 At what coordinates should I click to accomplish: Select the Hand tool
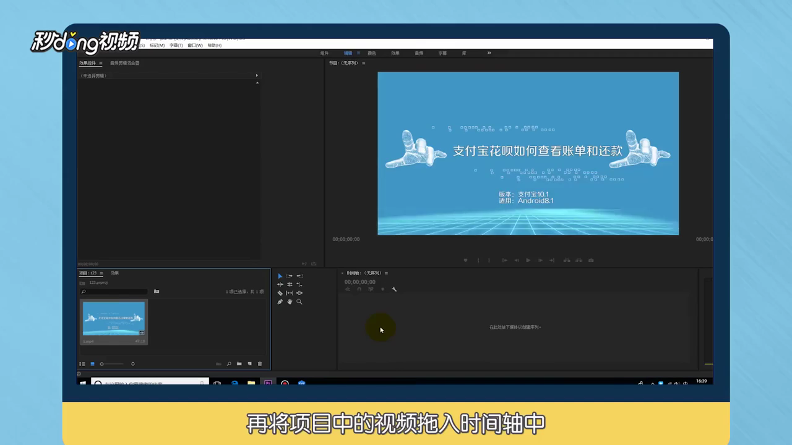pos(290,302)
